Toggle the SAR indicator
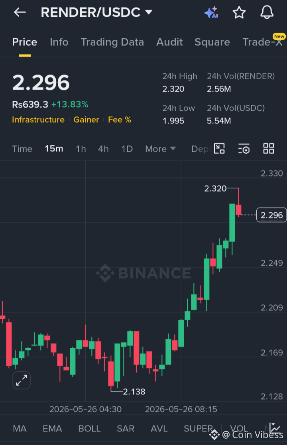 [126, 429]
